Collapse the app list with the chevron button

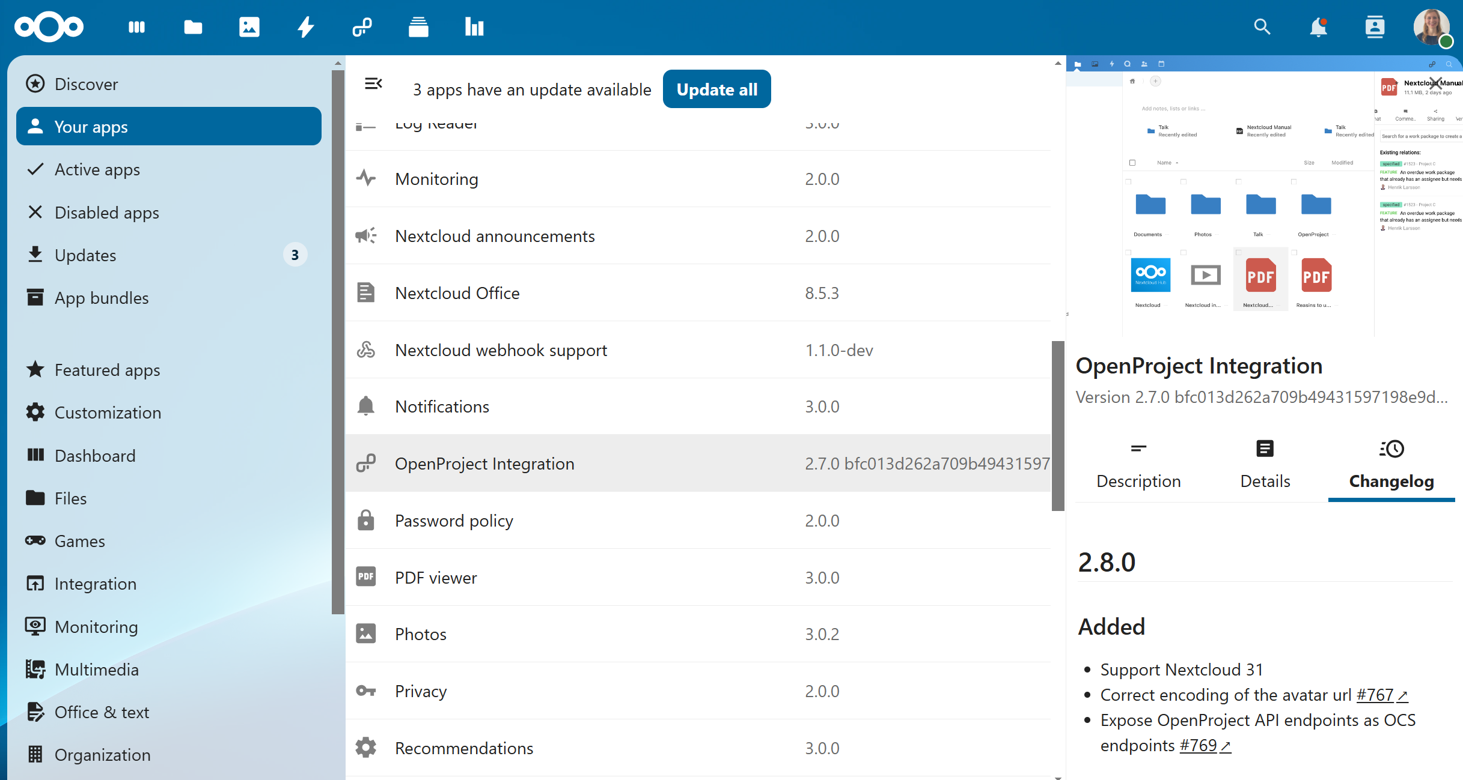pos(373,83)
